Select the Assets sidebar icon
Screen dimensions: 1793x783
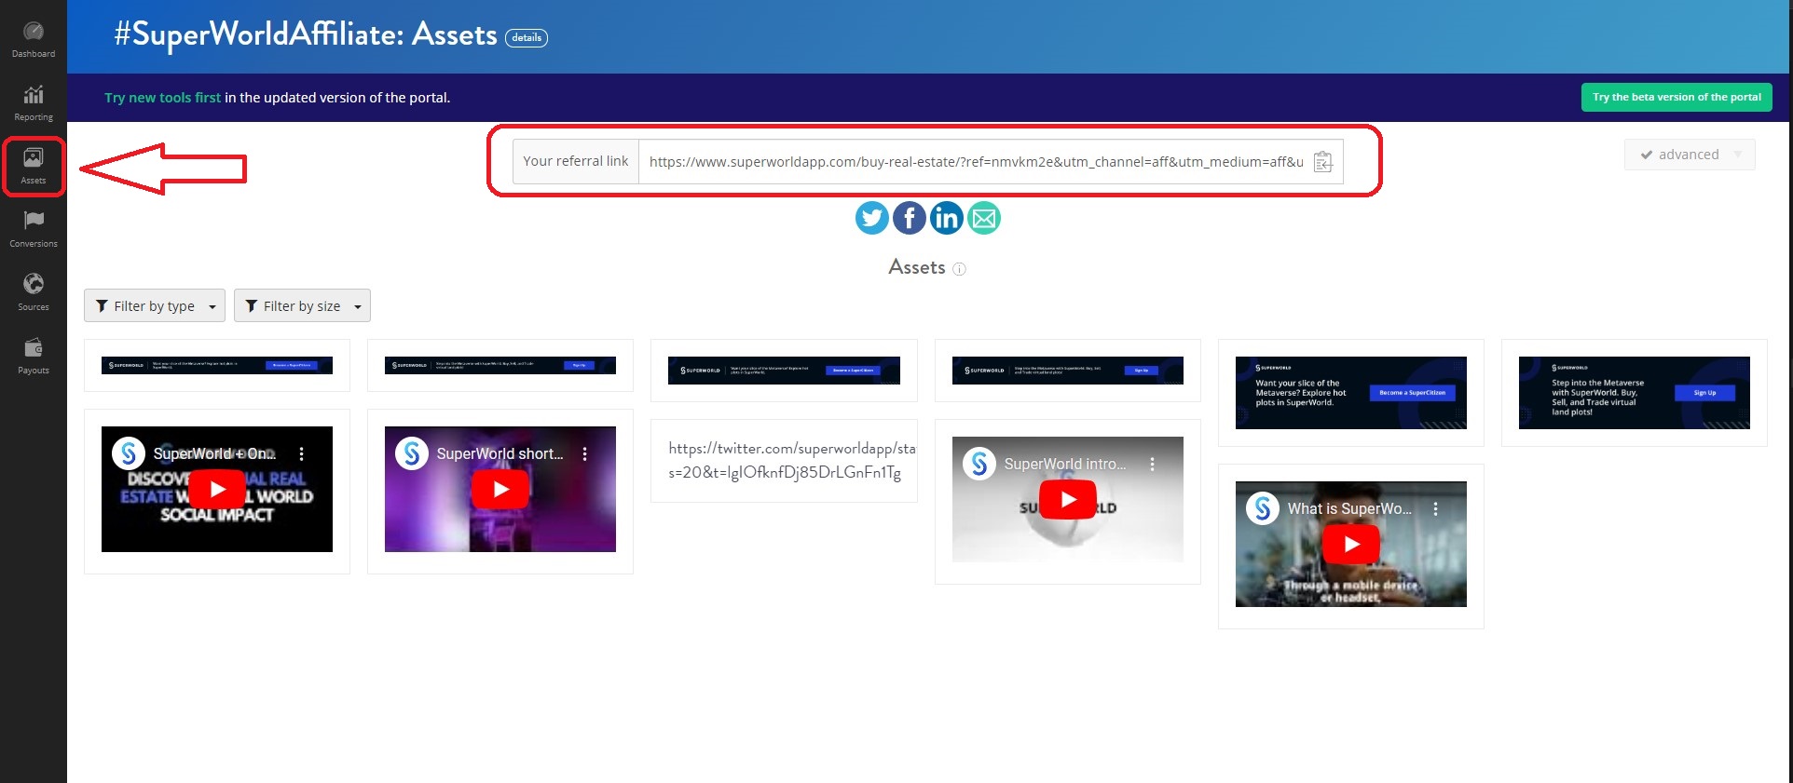(34, 167)
